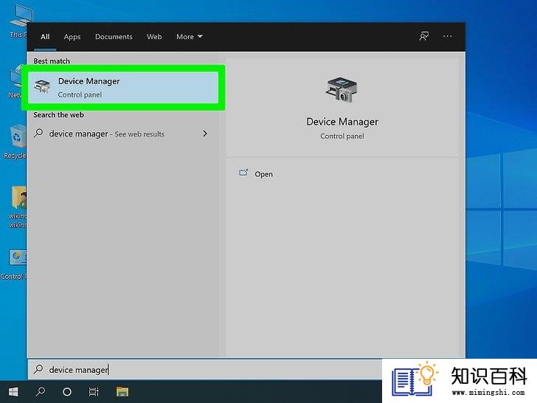Expand web result arrow chevron
Viewport: 537px width, 403px height.
tap(205, 134)
